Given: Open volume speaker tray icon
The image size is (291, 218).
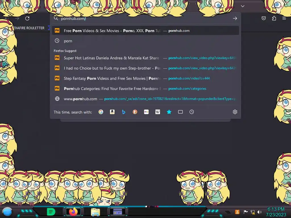Looking at the screenshot, I should tap(259, 212).
